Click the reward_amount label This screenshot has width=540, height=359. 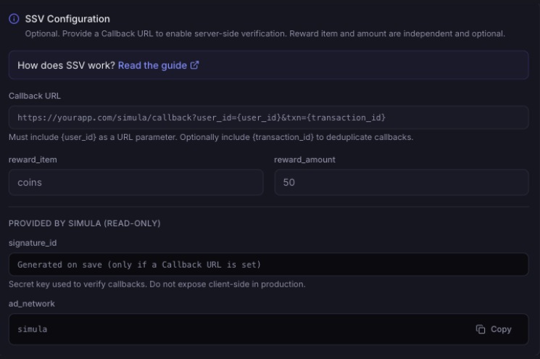coord(304,160)
